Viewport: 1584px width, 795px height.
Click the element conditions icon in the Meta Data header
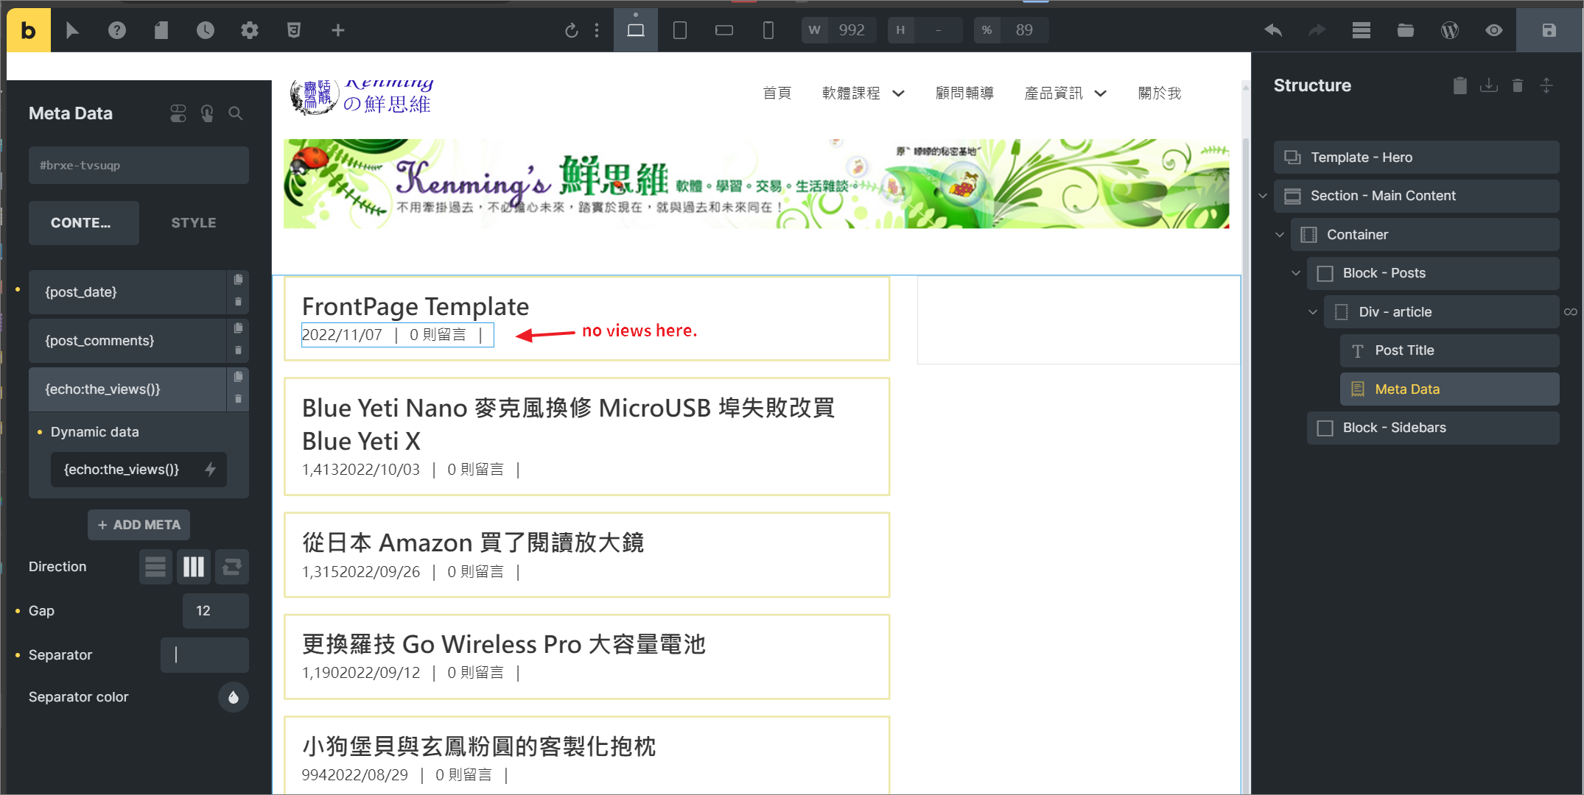(178, 113)
